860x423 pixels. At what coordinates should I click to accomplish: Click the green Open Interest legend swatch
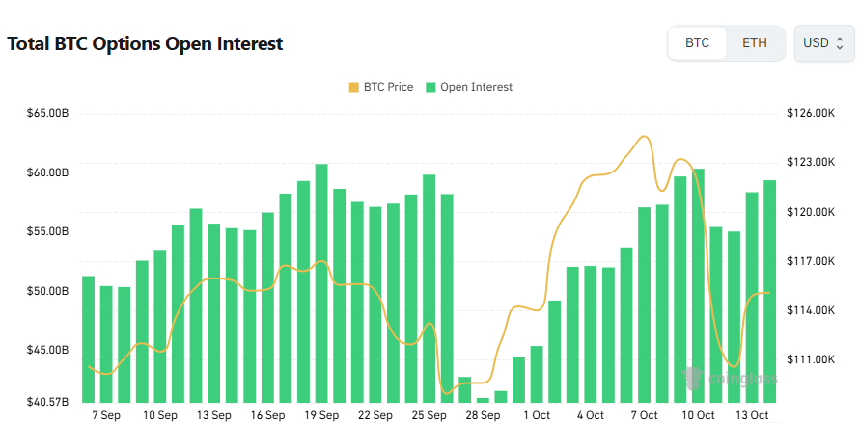tap(430, 87)
